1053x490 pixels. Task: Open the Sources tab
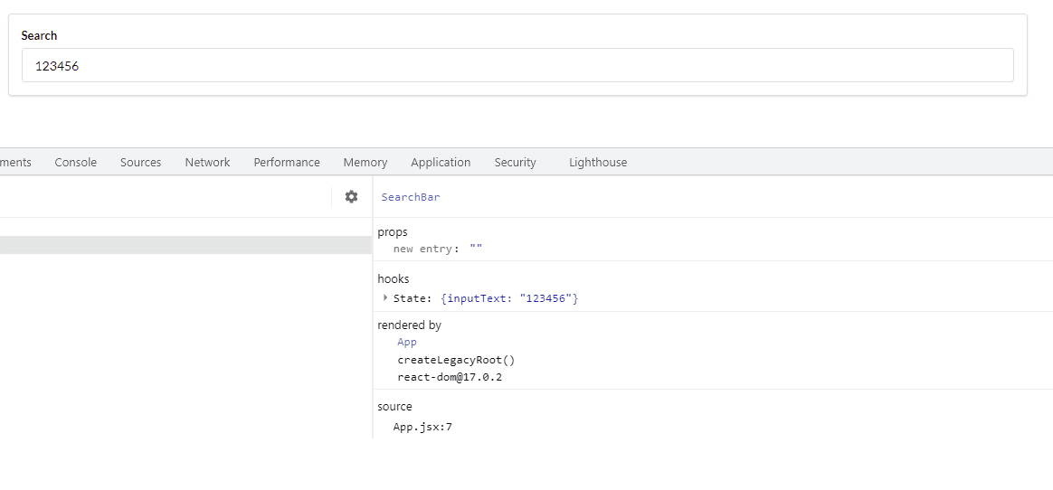pos(140,162)
